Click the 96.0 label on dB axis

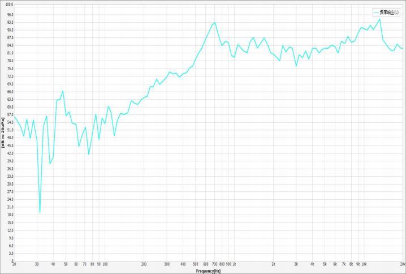(x=10, y=15)
